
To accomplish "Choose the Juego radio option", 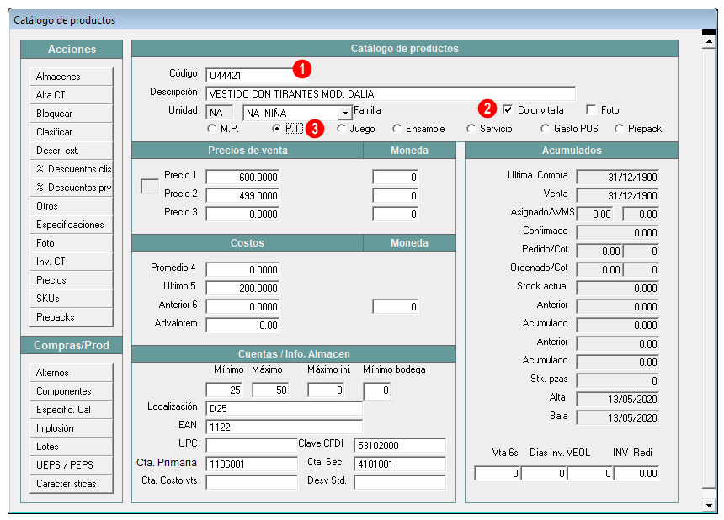I will 341,129.
